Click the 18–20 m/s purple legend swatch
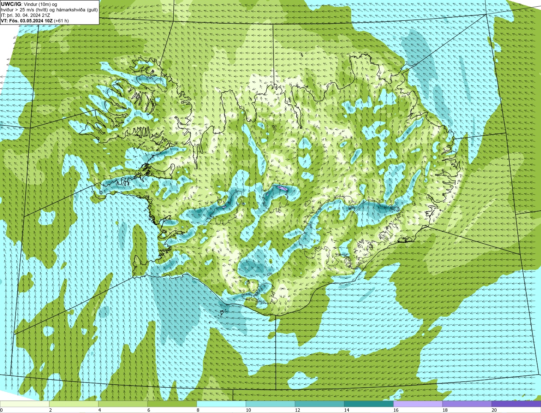 pyautogui.click(x=467, y=404)
